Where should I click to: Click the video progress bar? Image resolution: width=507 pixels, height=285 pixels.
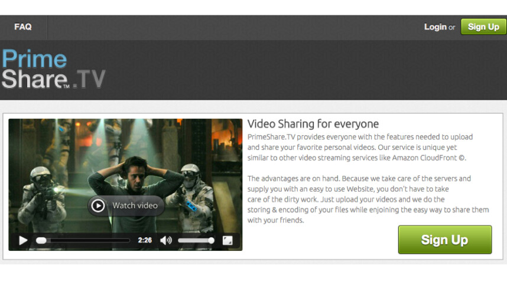[83, 241]
